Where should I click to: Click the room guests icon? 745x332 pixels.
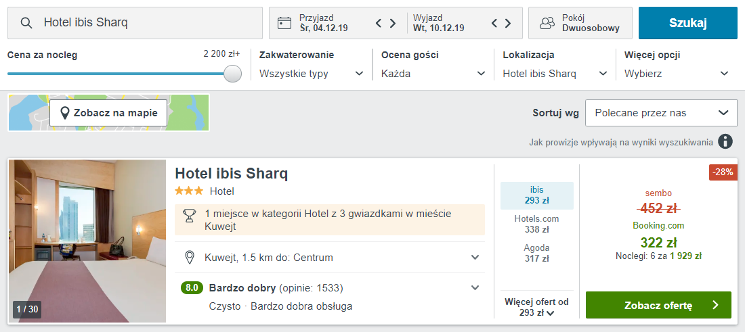click(547, 23)
